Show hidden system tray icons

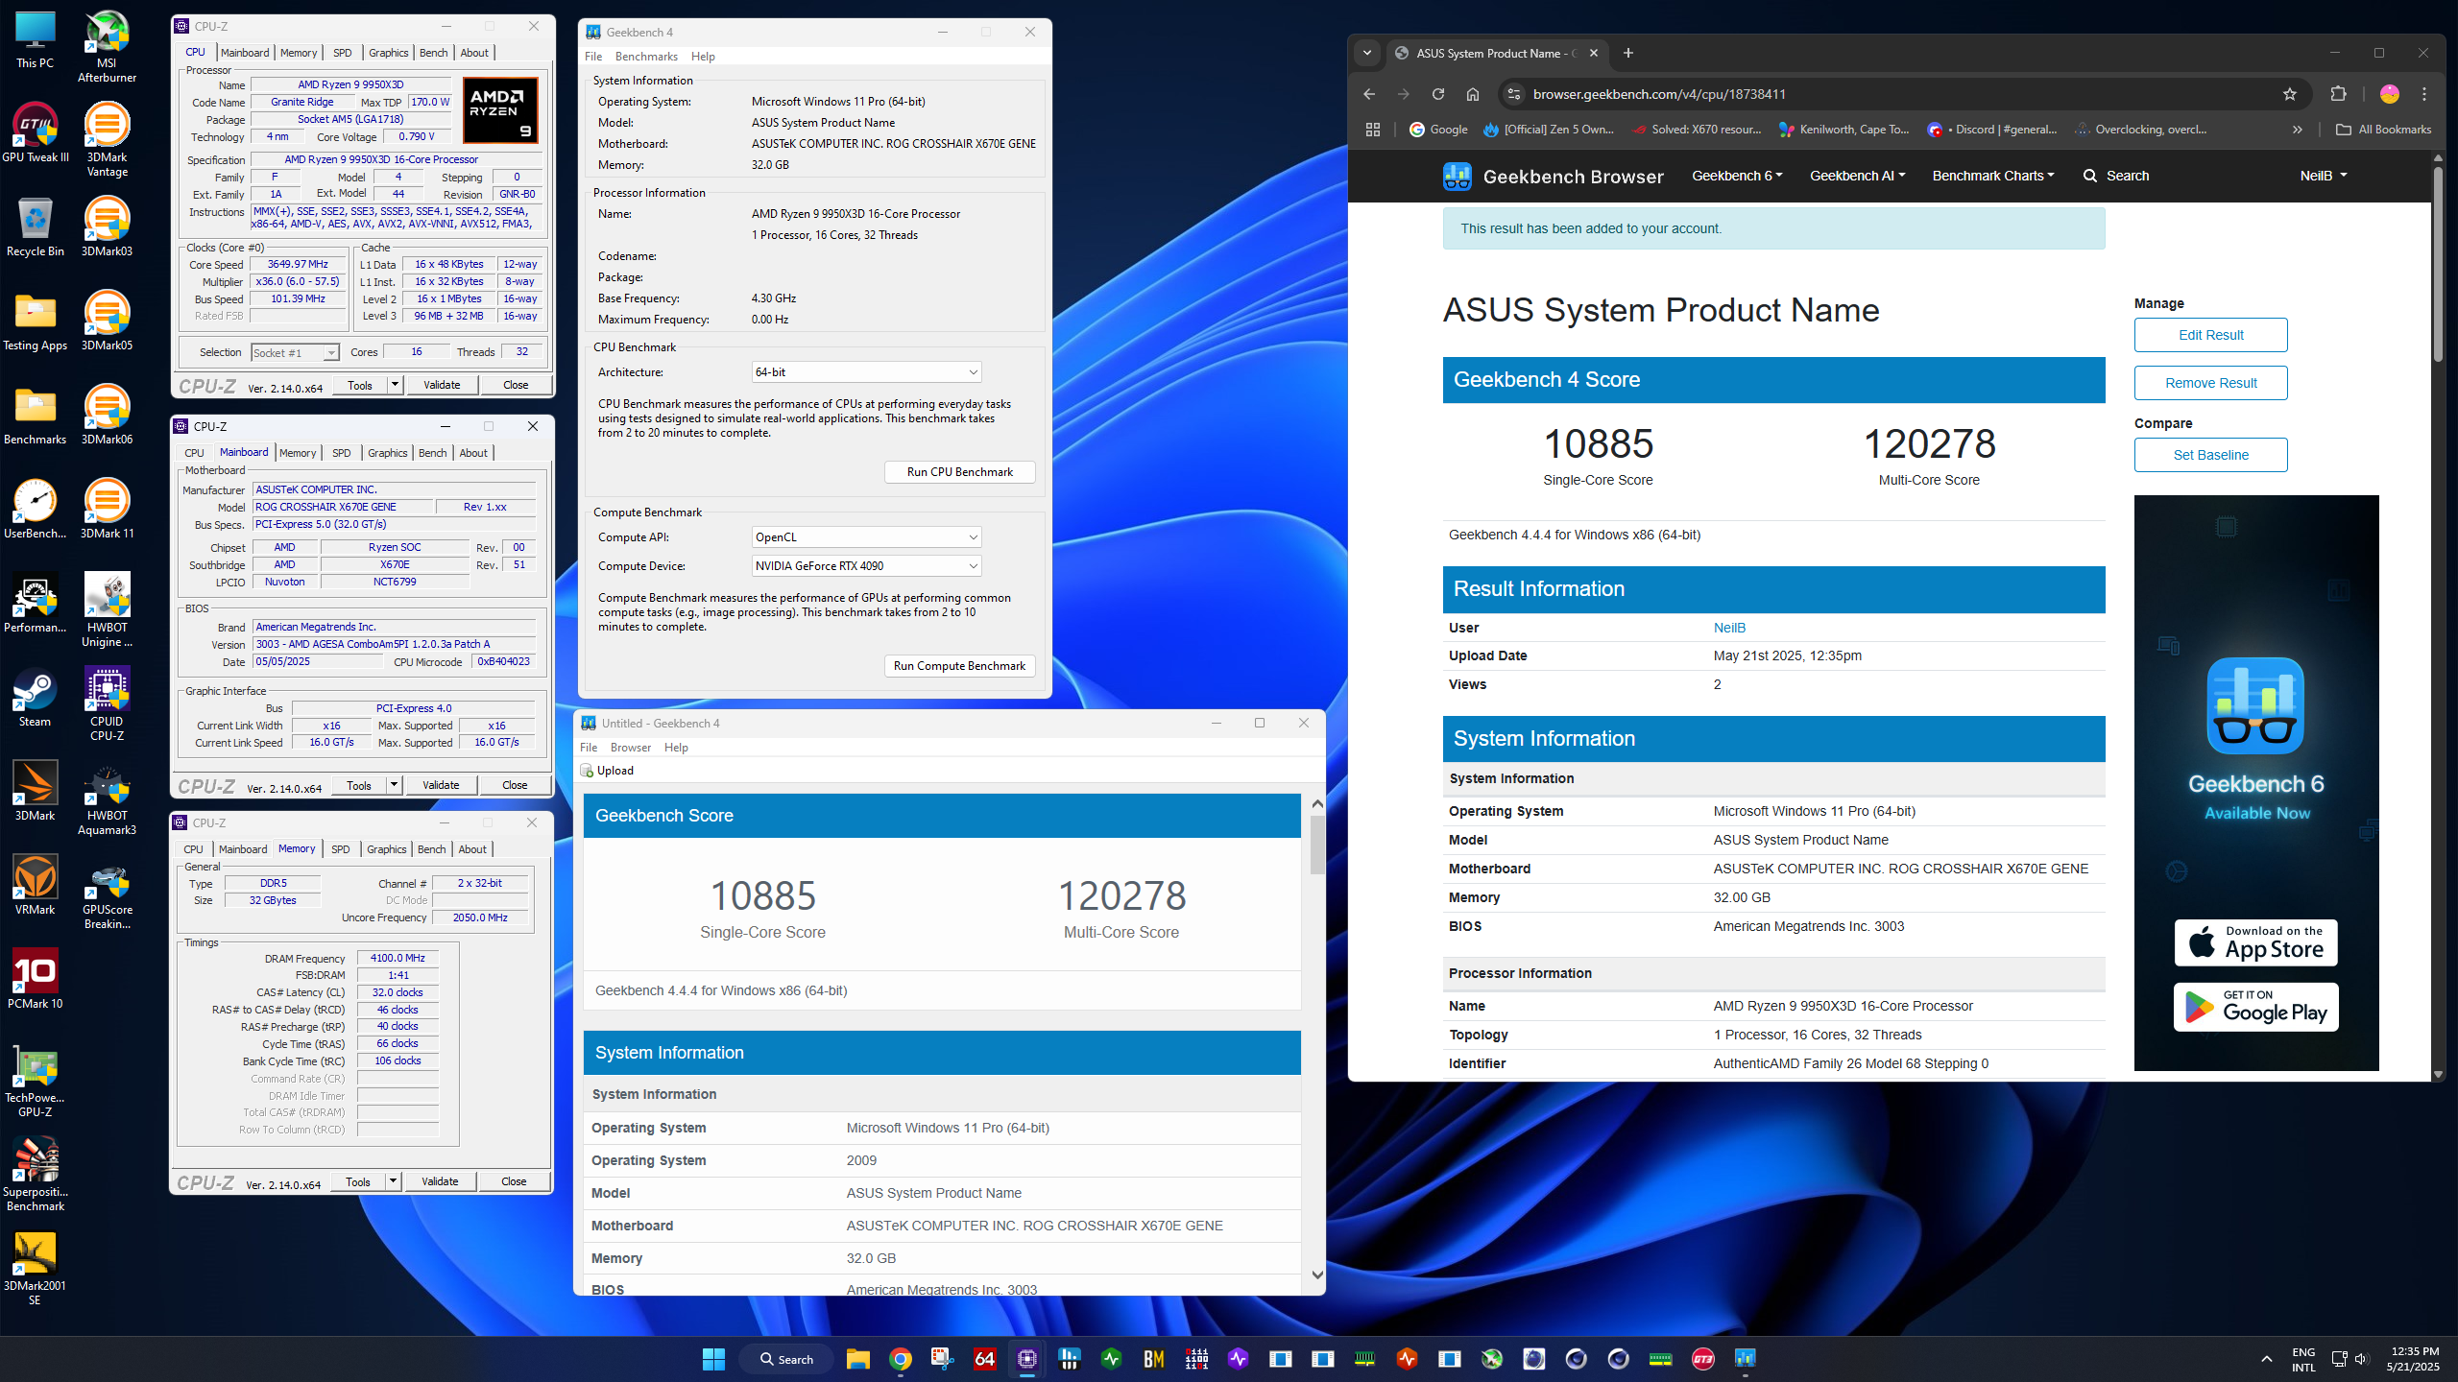point(2266,1358)
